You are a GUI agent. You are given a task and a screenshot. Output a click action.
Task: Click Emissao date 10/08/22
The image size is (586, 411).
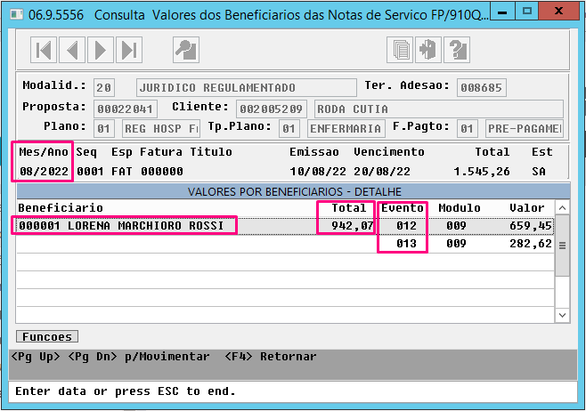[x=318, y=172]
